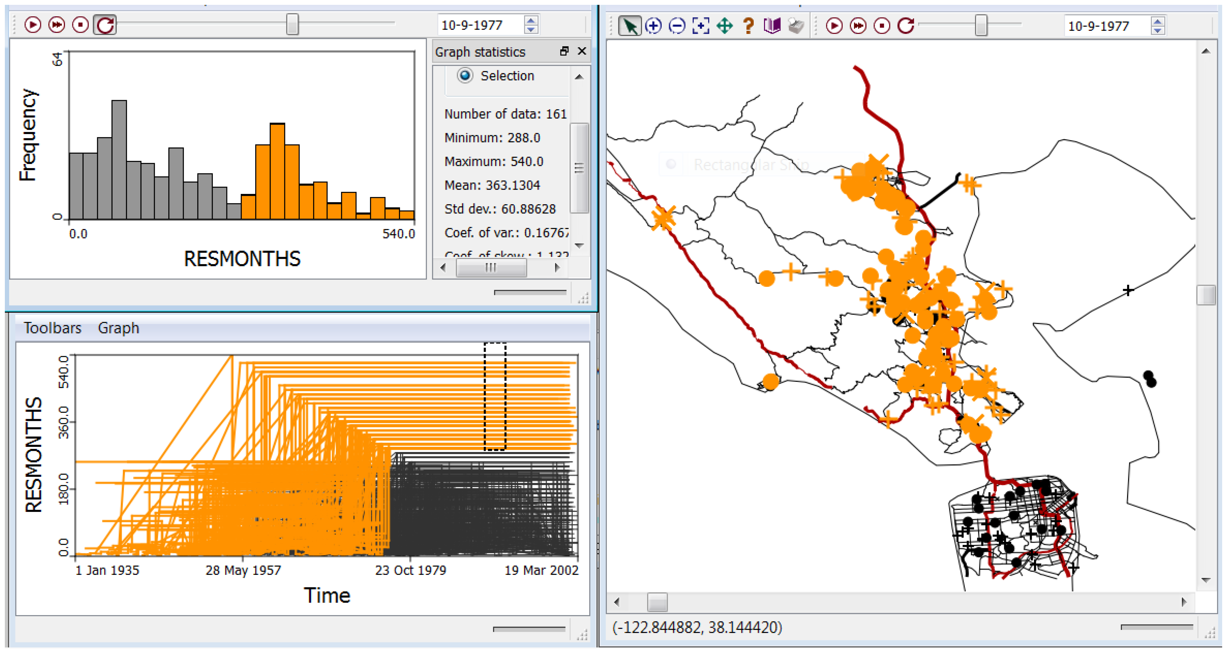The height and width of the screenshot is (652, 1227).
Task: Click the zoom out magnifier icon
Action: pyautogui.click(x=677, y=26)
